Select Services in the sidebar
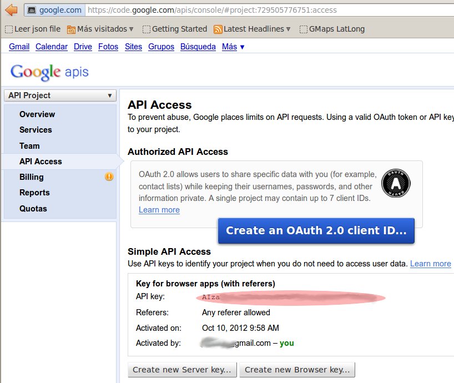454x383 pixels. pos(36,130)
